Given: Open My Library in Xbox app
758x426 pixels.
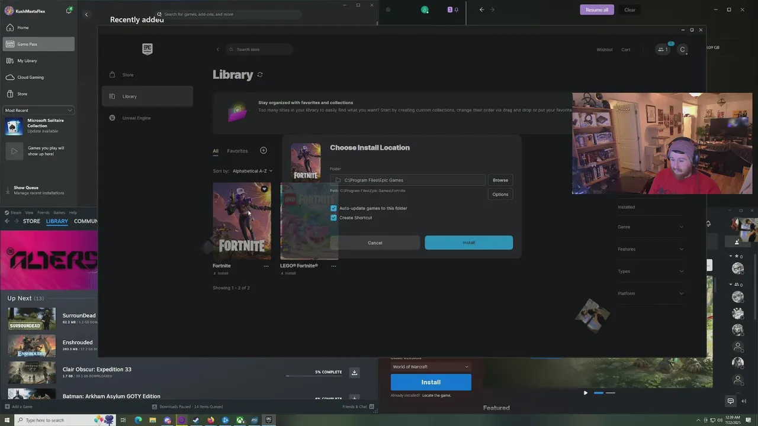Looking at the screenshot, I should (x=38, y=60).
